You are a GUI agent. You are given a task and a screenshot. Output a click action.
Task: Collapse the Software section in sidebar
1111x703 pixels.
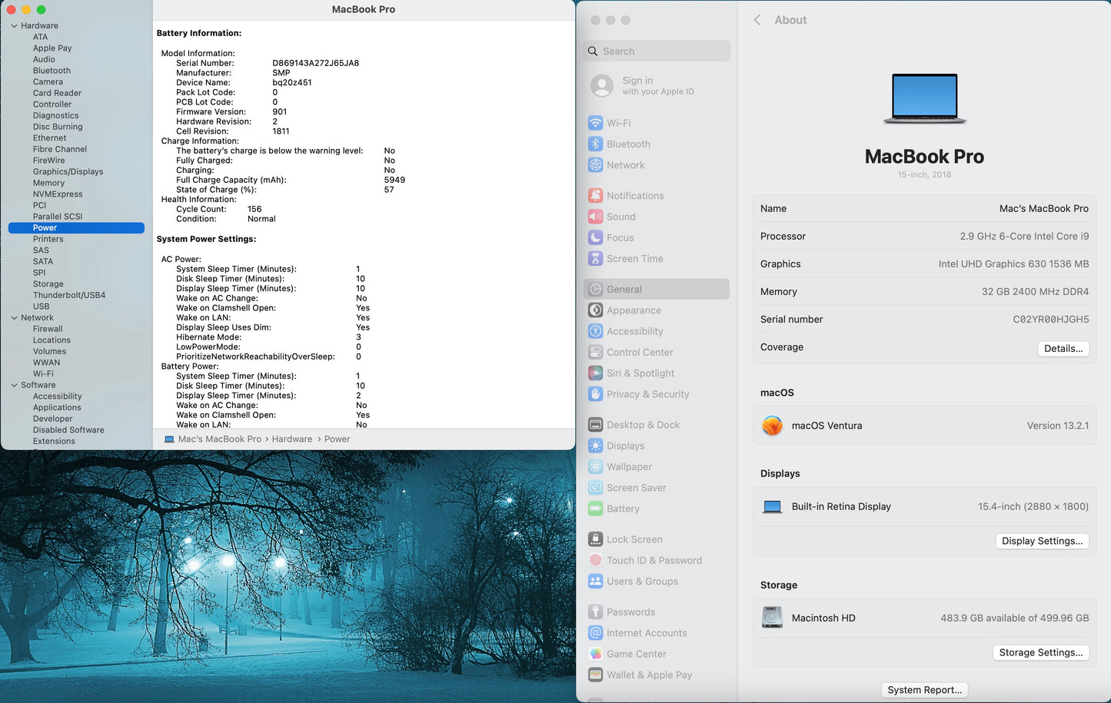point(14,386)
